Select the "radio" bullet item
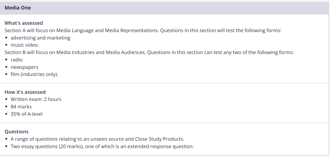Image resolution: width=330 pixels, height=157 pixels. coord(17,60)
